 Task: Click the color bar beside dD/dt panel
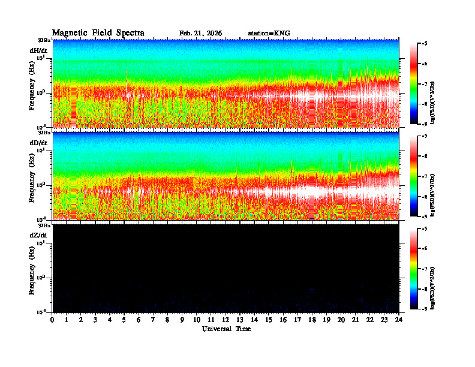tap(413, 176)
